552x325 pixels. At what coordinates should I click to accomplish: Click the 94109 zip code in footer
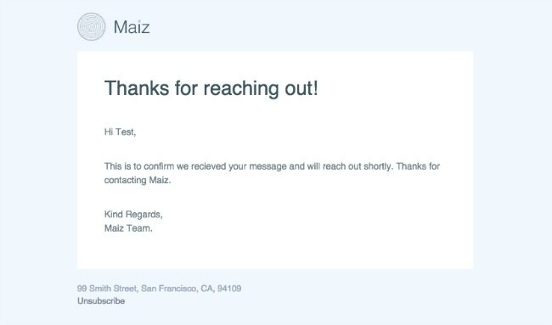[x=229, y=289]
